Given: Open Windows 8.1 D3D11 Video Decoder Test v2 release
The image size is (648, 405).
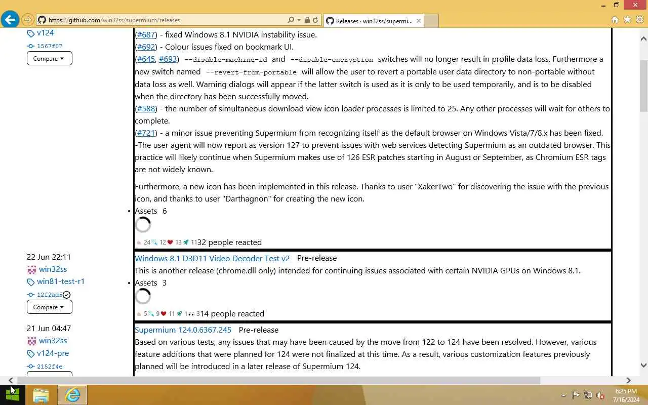Looking at the screenshot, I should (212, 258).
